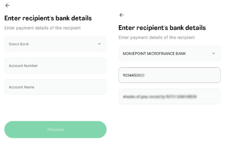Click the heading above the Select Bank dropdown
Viewport: 240px width, 149px height.
[48, 18]
